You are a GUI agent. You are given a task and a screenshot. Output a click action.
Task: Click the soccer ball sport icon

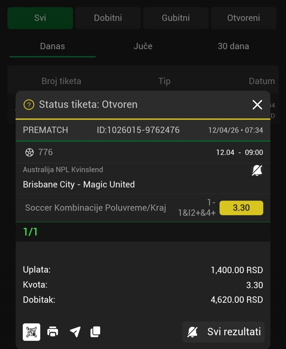pyautogui.click(x=29, y=152)
